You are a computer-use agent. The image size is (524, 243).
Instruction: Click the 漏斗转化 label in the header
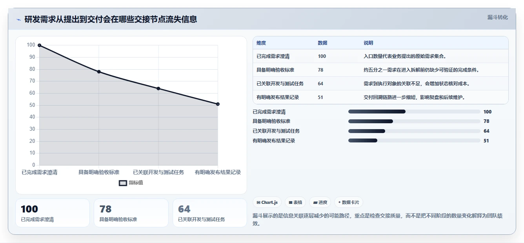pyautogui.click(x=497, y=18)
